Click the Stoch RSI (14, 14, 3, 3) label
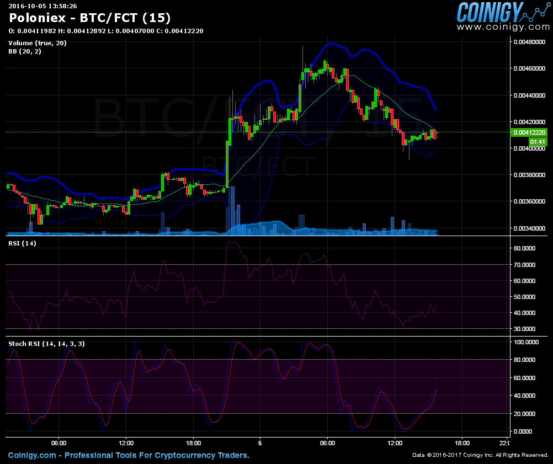553x464 pixels. click(46, 344)
